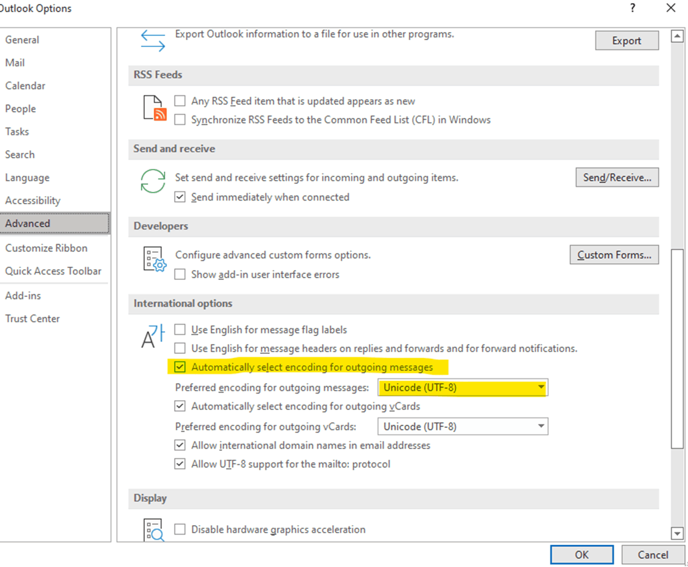Uncheck Allow international domain names in email addresses
688x567 pixels.
tap(180, 445)
